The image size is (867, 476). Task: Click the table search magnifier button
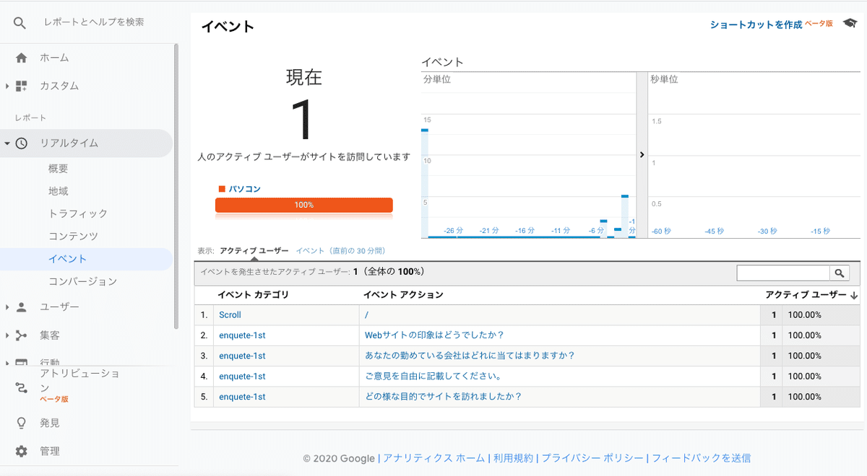(x=840, y=273)
